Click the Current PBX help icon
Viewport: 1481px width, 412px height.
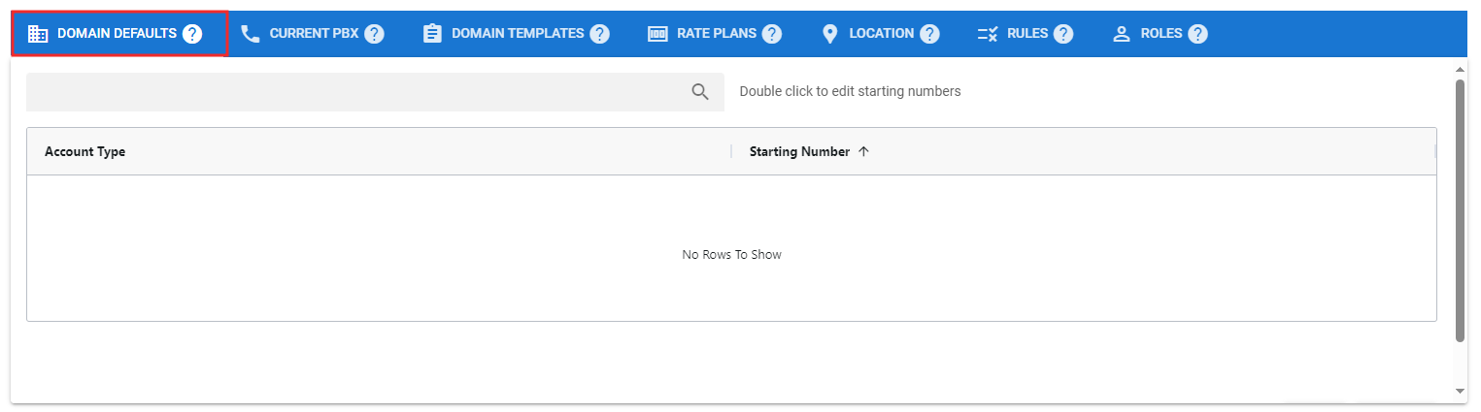tap(374, 34)
